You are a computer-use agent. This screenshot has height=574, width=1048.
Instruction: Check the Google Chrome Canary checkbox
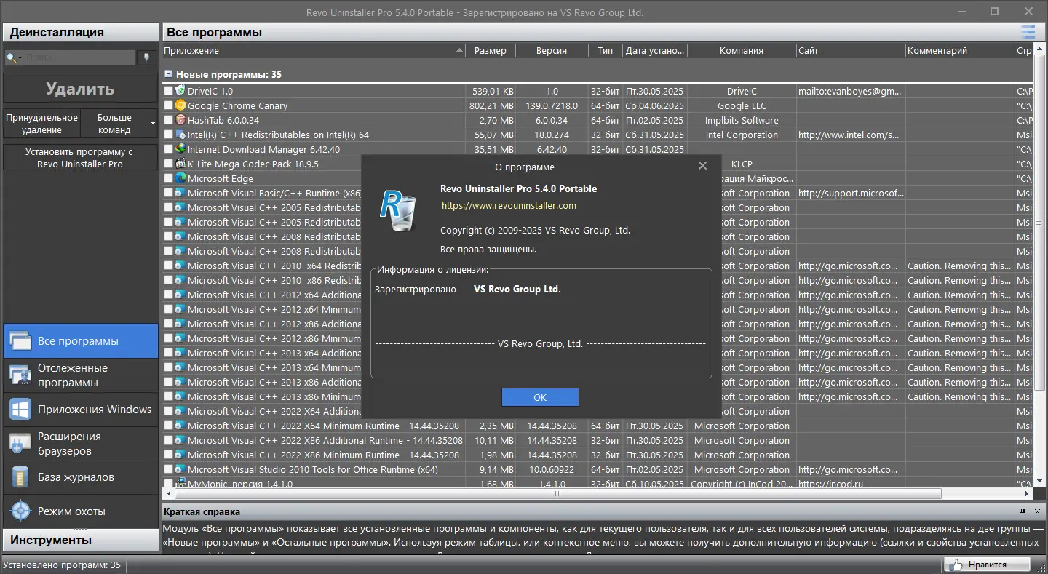click(x=168, y=105)
